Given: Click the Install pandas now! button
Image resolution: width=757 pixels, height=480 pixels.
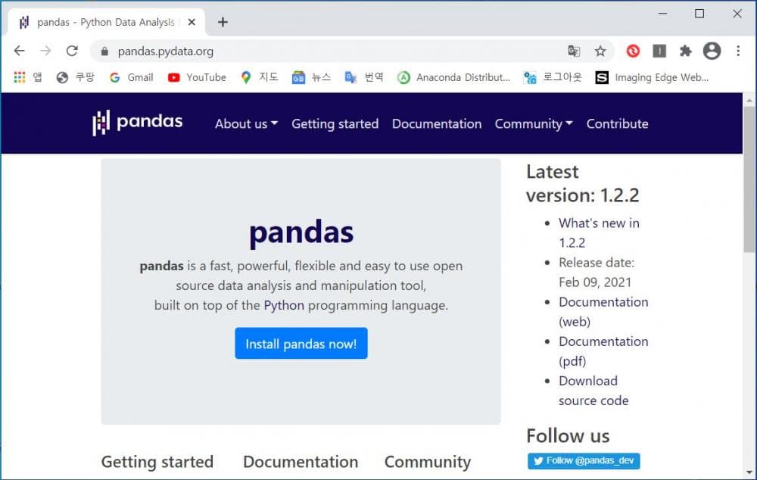Looking at the screenshot, I should [x=301, y=344].
